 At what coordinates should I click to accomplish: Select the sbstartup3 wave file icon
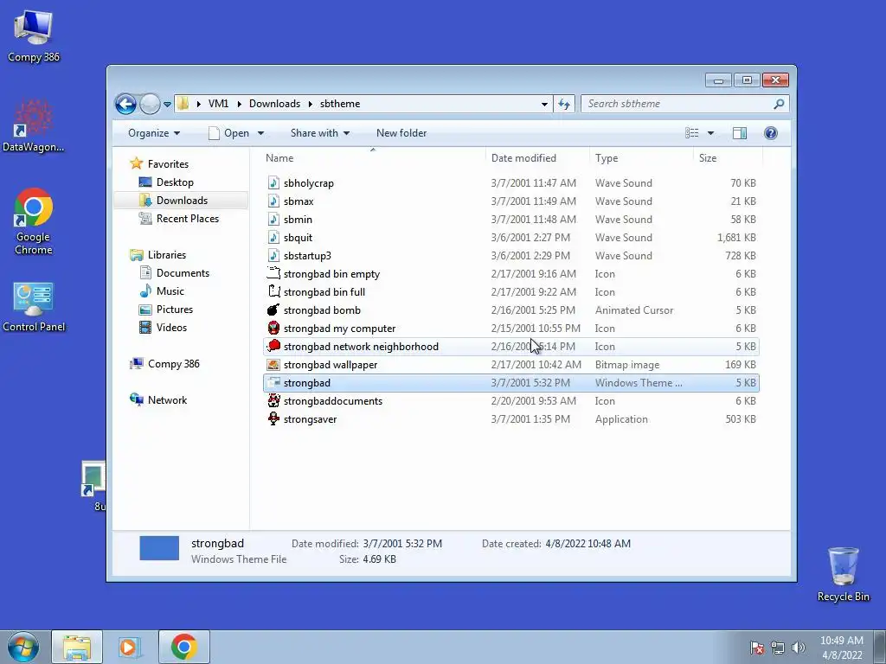(x=273, y=255)
